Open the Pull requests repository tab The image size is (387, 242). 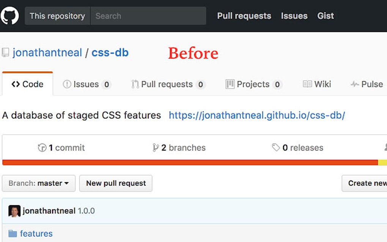(x=167, y=84)
